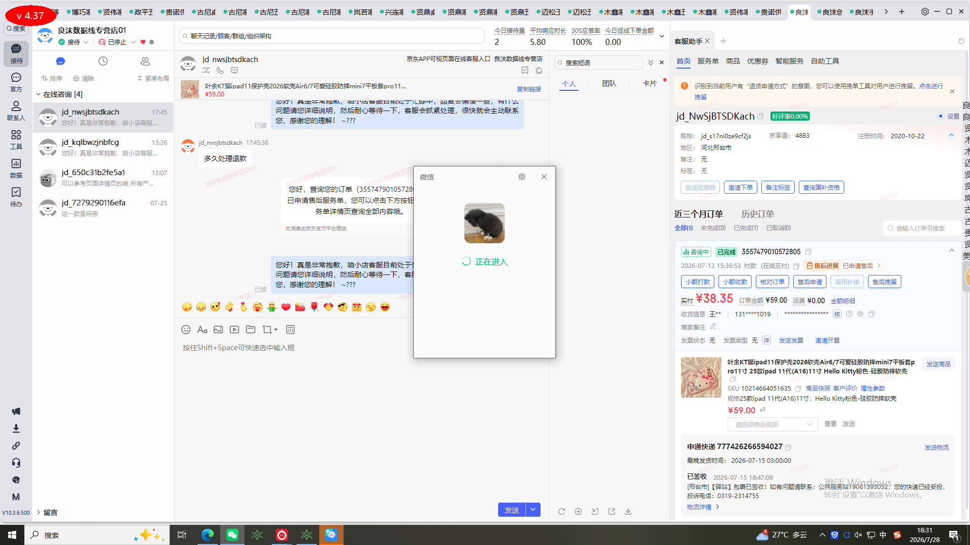Image resolution: width=970 pixels, height=545 pixels.
Task: Switch to the 智能服务 tab
Action: [x=790, y=61]
